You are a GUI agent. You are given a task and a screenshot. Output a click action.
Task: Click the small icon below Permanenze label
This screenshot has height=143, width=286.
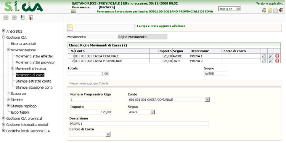[73, 11]
